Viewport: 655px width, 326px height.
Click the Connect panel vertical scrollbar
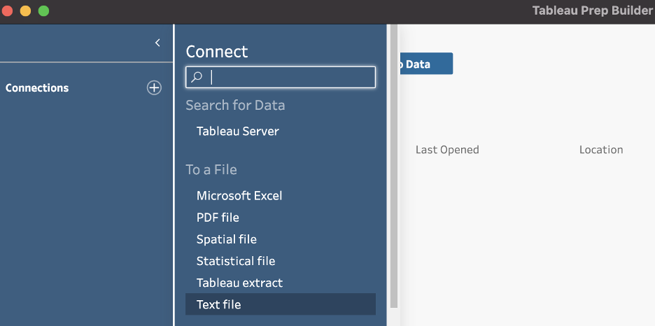(393, 168)
